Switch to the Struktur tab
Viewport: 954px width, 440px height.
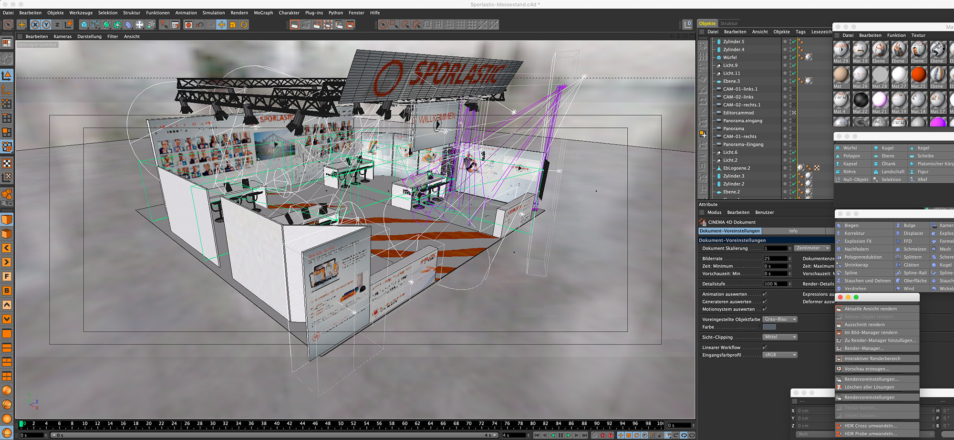coord(728,23)
